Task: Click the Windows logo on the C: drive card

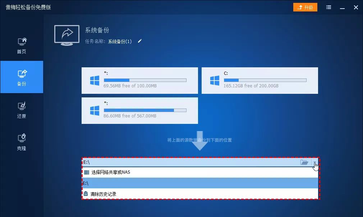Action: point(214,81)
